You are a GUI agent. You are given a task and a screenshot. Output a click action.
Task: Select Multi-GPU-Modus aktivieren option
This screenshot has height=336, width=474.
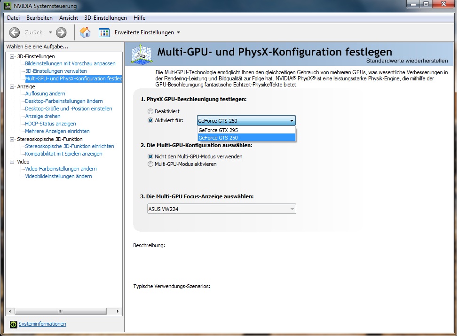[150, 164]
